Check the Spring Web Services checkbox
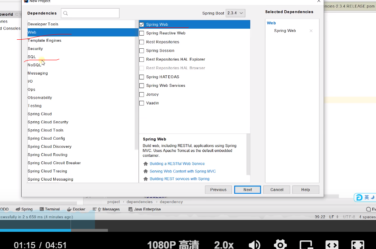 click(x=142, y=86)
